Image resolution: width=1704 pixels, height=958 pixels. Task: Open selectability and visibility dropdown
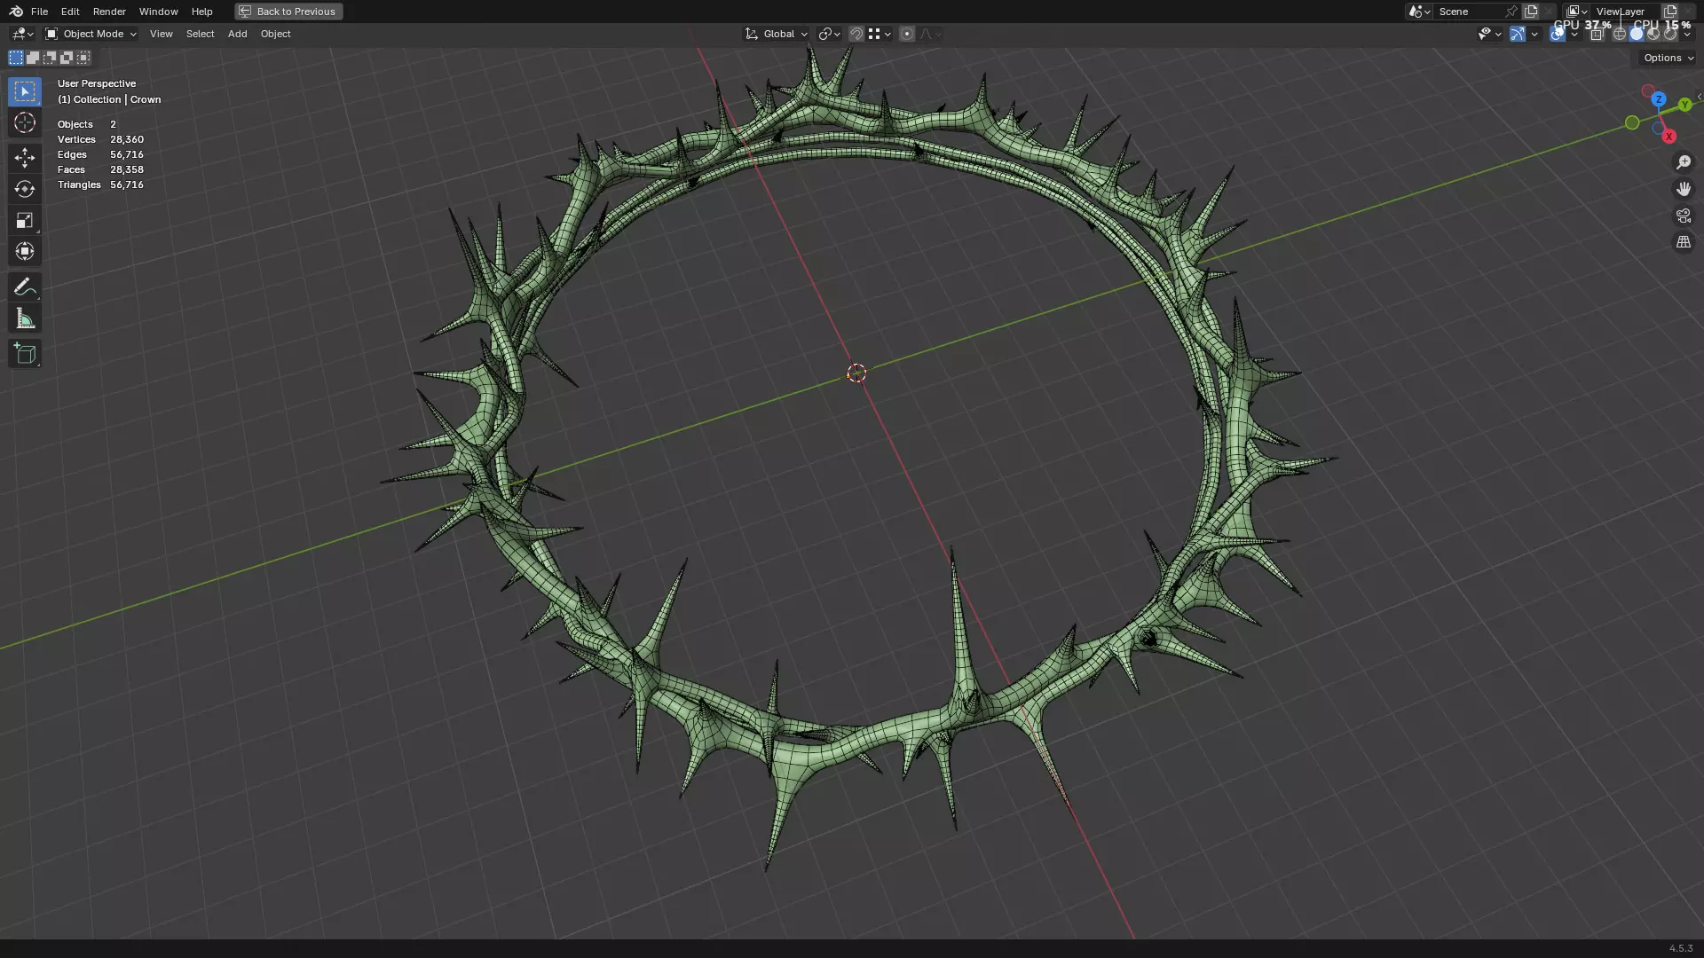point(1490,34)
